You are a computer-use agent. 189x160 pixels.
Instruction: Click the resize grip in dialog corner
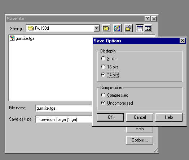[x=155, y=150]
